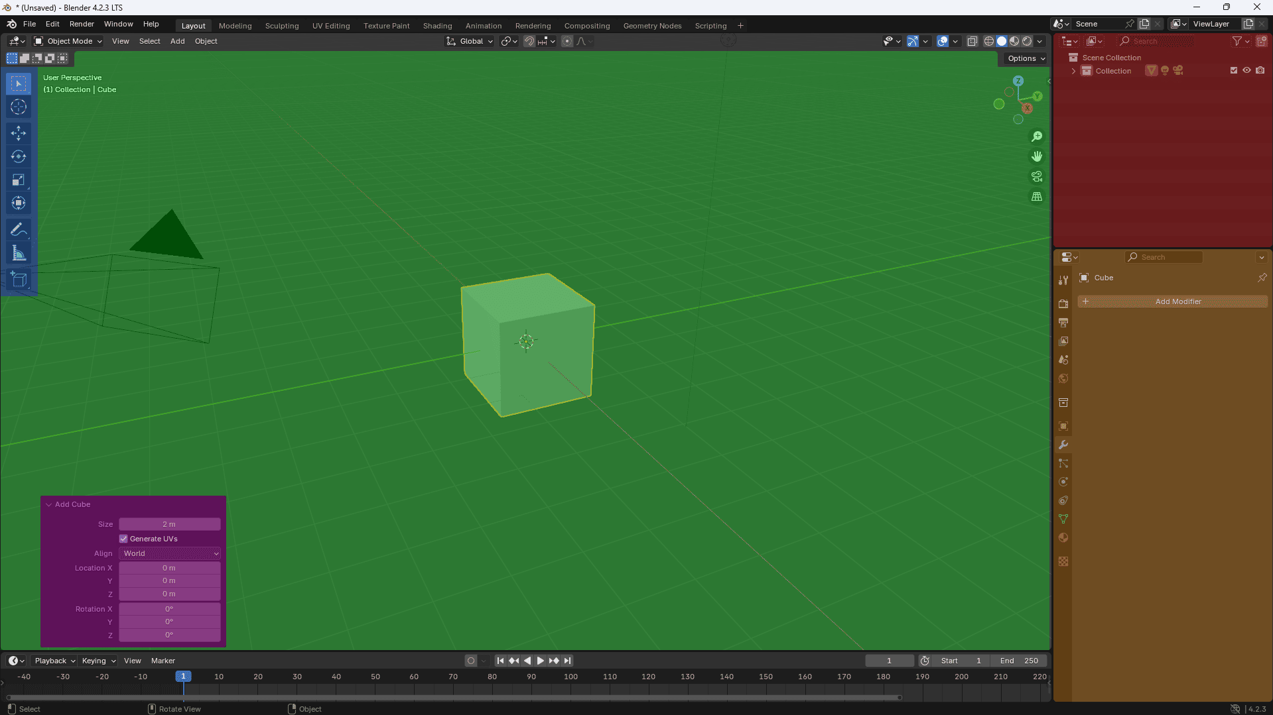Hide the Collection with the eye icon

point(1246,70)
